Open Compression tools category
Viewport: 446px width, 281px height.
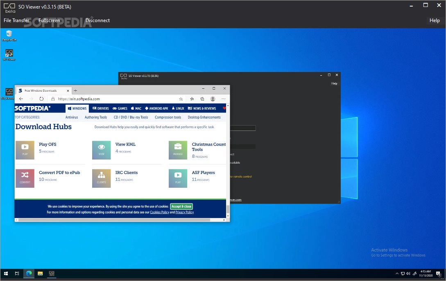168,117
